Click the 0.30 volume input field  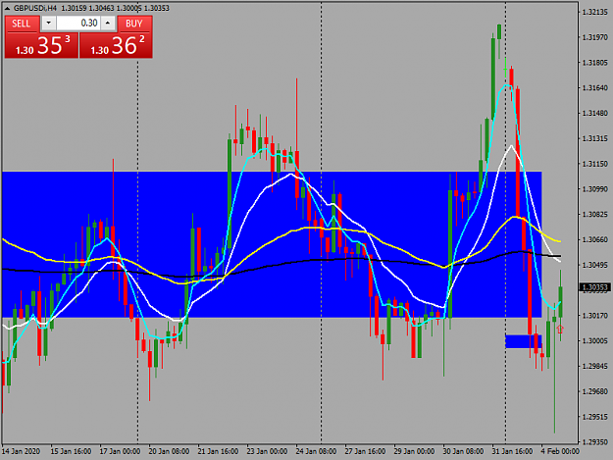pos(78,24)
